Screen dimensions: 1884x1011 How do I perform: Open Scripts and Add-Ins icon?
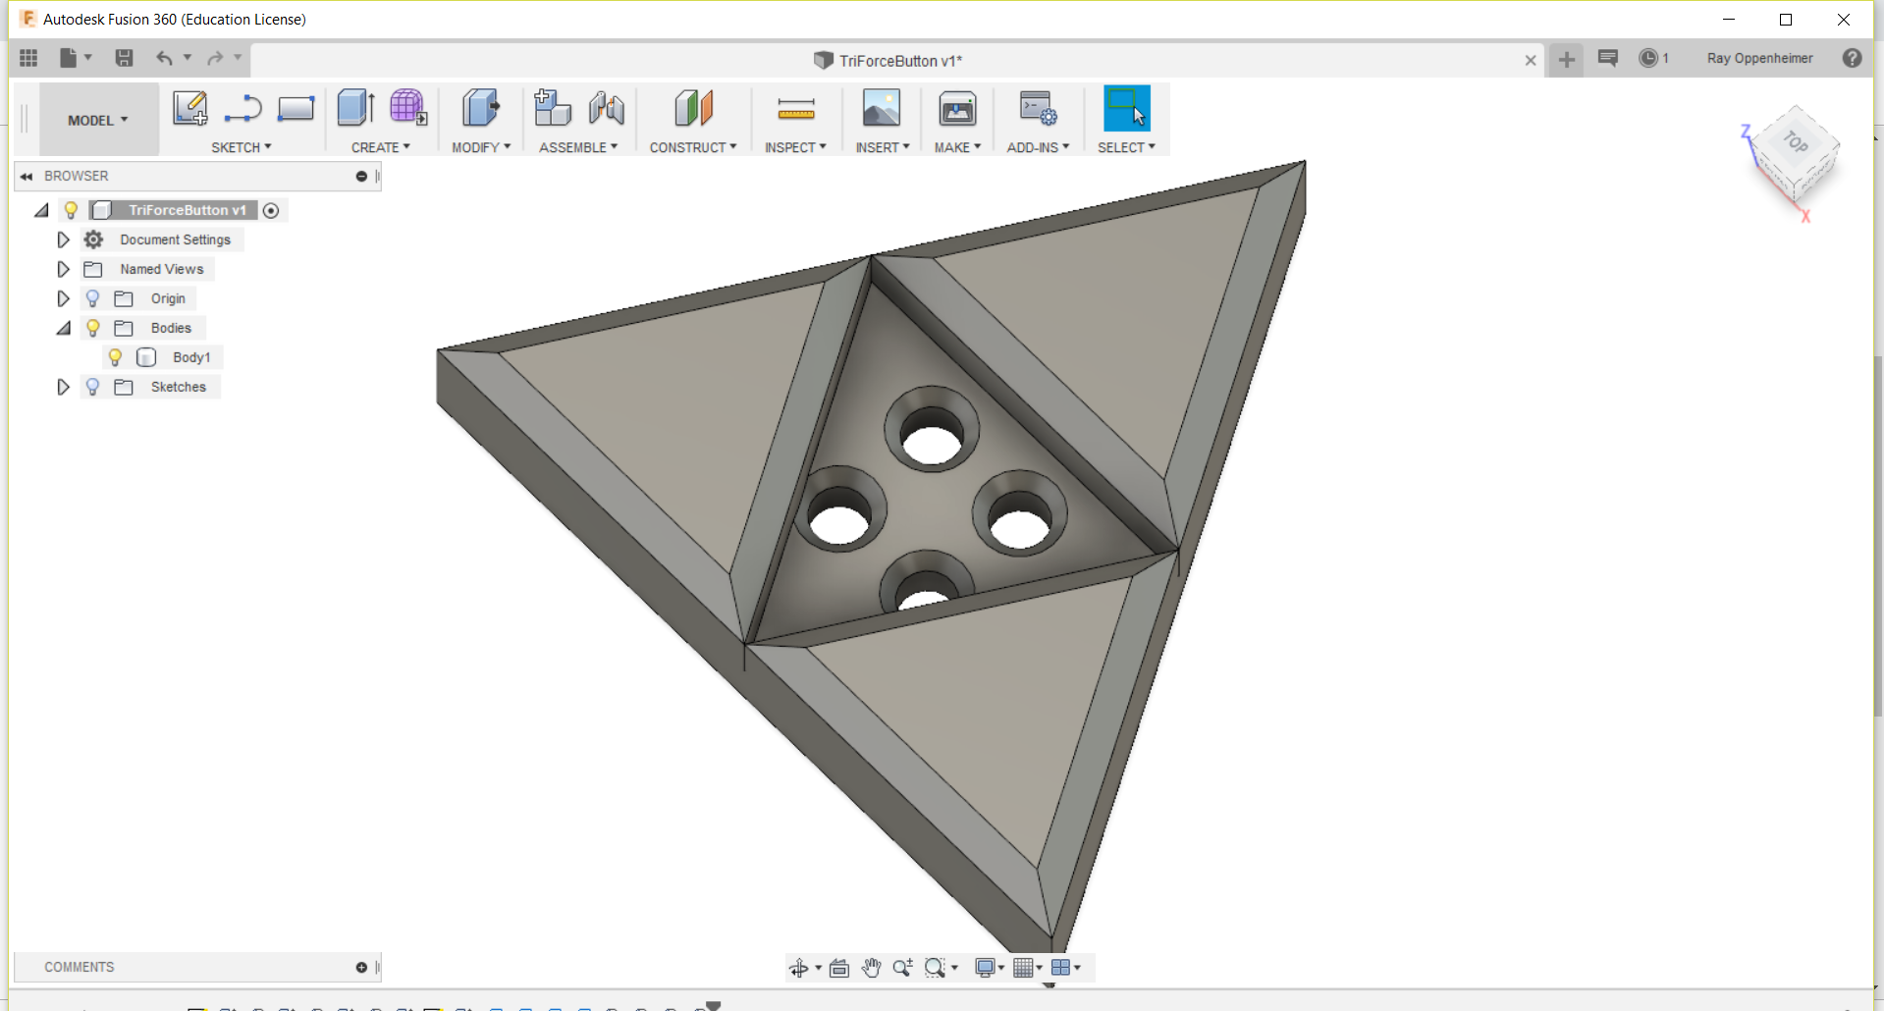(x=1038, y=108)
